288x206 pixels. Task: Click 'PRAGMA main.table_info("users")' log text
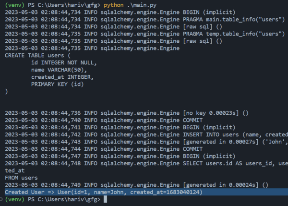234,20
